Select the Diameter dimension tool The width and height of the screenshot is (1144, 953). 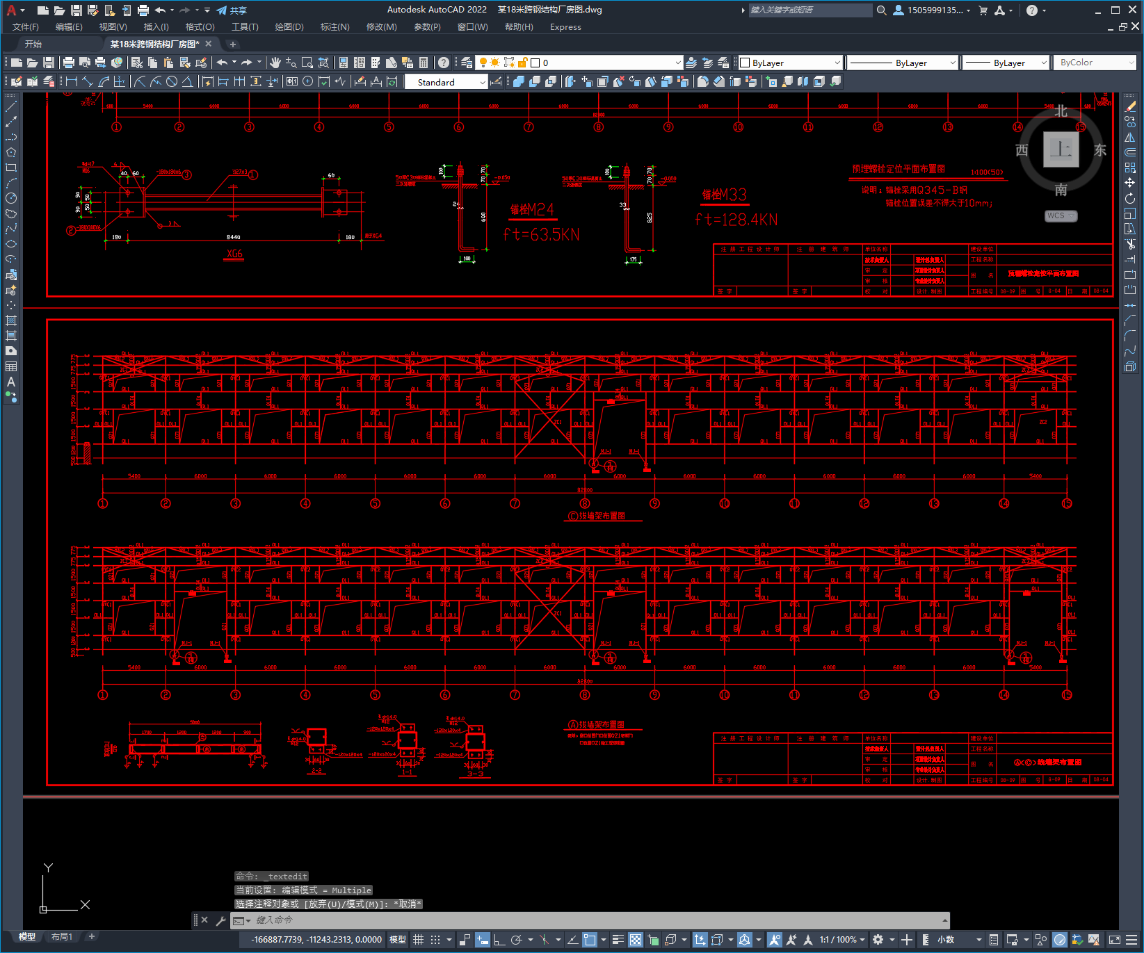[x=172, y=81]
